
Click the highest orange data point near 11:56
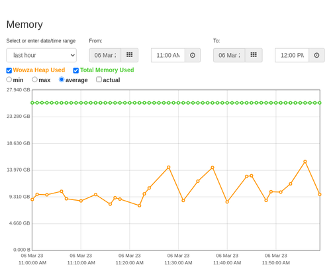coord(305,162)
